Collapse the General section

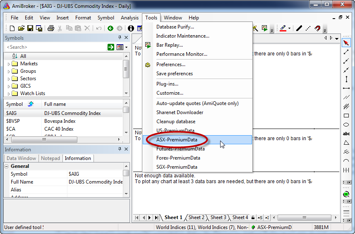click(x=7, y=166)
